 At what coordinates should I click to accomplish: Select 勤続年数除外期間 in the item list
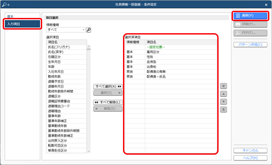click(x=66, y=91)
